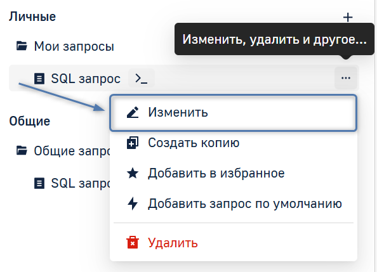
Task: Click the lightning bolt icon in the menu
Action: (133, 204)
